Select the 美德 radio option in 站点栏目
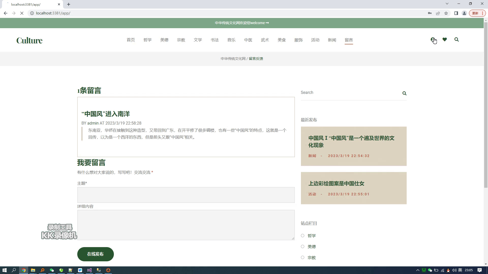This screenshot has height=274, width=488. coord(302,247)
